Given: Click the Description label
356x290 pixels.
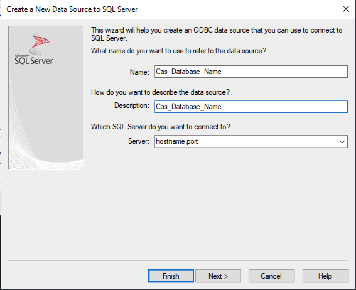Looking at the screenshot, I should [132, 106].
